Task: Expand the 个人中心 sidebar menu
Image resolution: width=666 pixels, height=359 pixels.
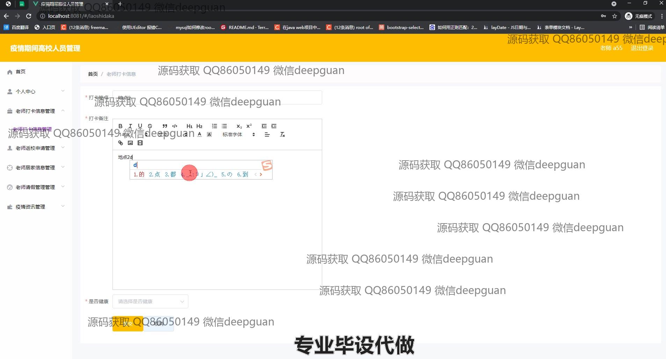Action: click(36, 91)
